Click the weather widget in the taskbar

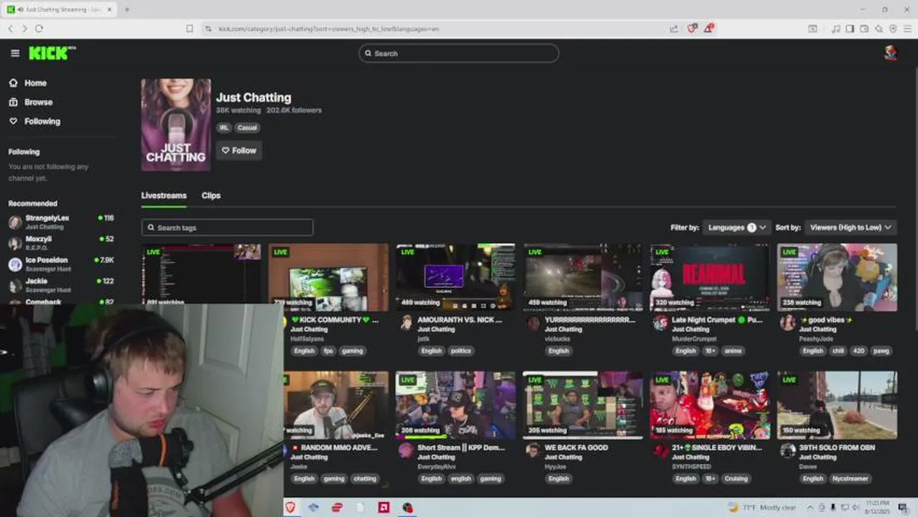coord(764,508)
